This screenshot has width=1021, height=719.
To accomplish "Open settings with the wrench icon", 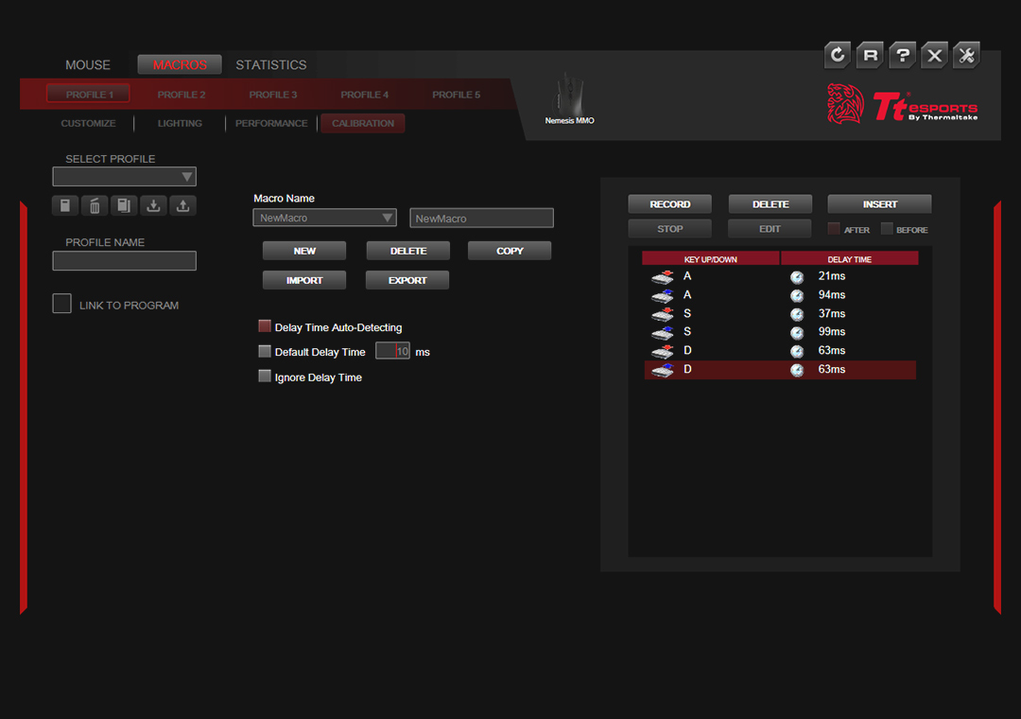I will coord(966,56).
